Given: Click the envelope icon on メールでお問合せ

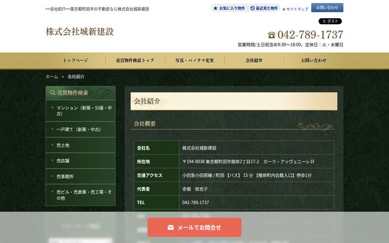Looking at the screenshot, I should click(x=171, y=227).
